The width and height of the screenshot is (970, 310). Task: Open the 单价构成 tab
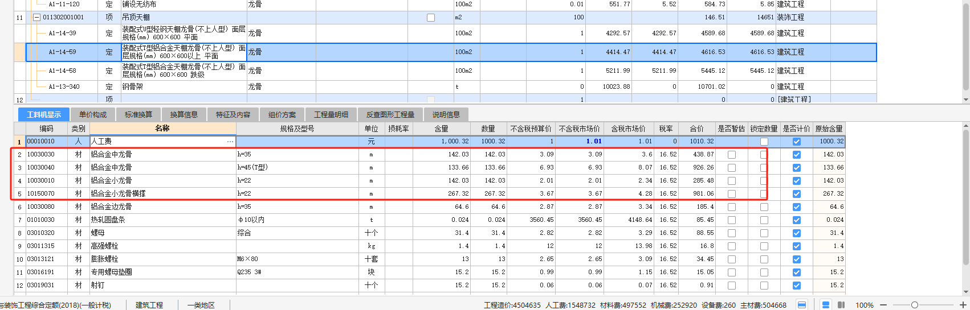click(93, 114)
